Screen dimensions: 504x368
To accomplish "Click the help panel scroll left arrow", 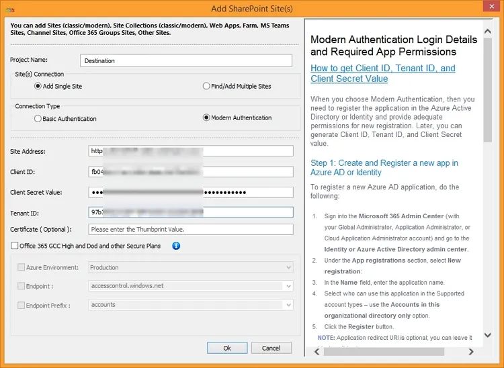I will (x=317, y=352).
